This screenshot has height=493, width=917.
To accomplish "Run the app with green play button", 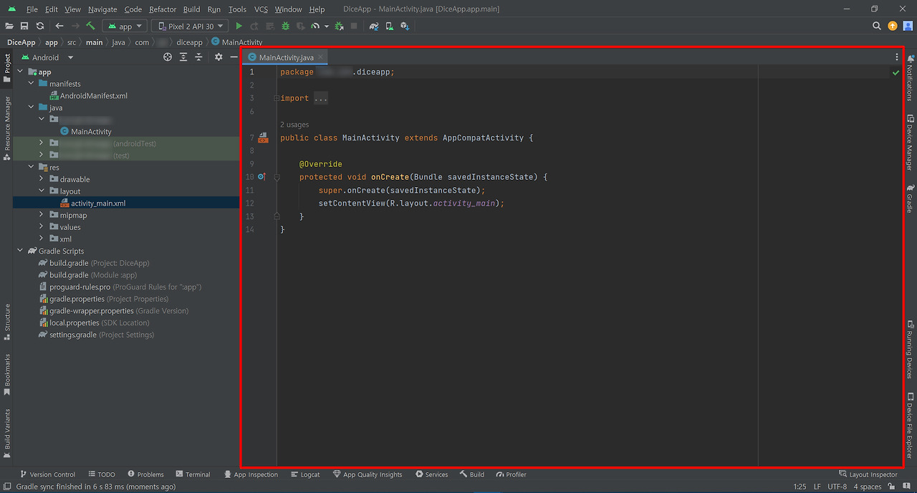I will [239, 26].
